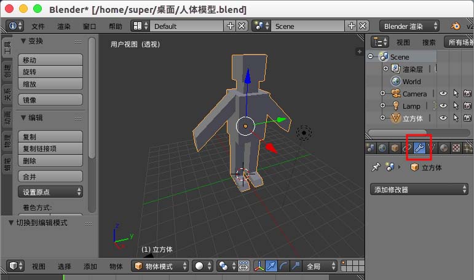Click the 复制链接项 button
Screen dimensions: 474x280
50,149
